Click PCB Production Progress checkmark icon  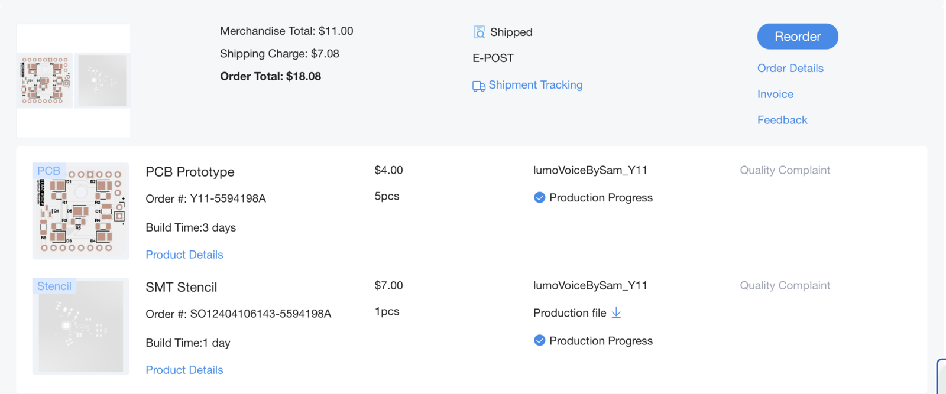(x=539, y=197)
